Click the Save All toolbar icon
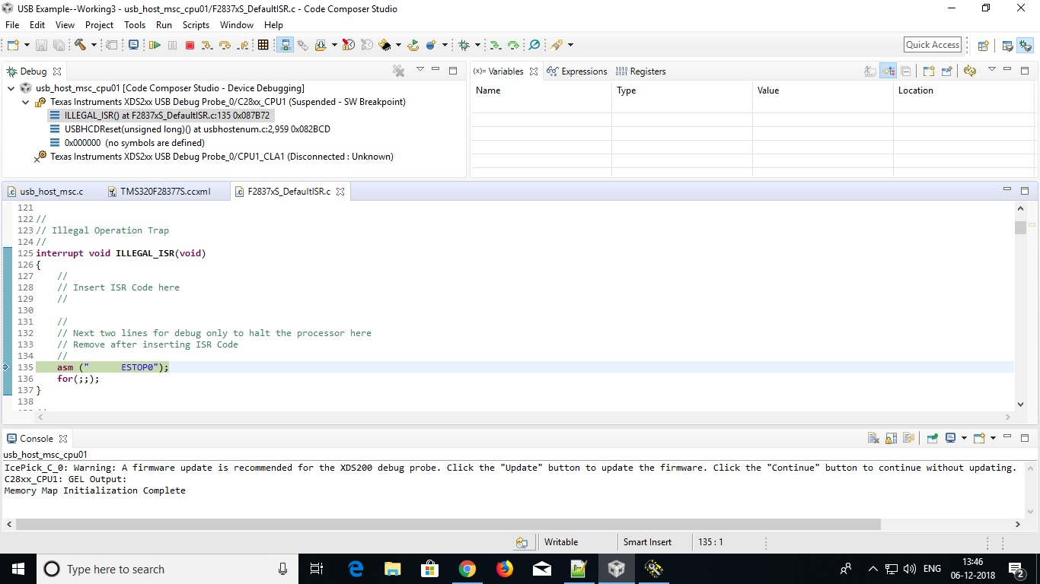Viewport: 1040px width, 584px height. click(x=59, y=45)
